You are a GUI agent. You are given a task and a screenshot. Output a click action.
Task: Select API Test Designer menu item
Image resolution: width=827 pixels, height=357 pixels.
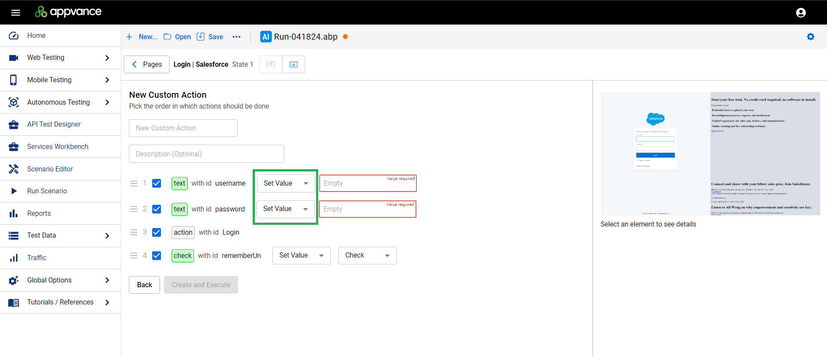coord(60,124)
